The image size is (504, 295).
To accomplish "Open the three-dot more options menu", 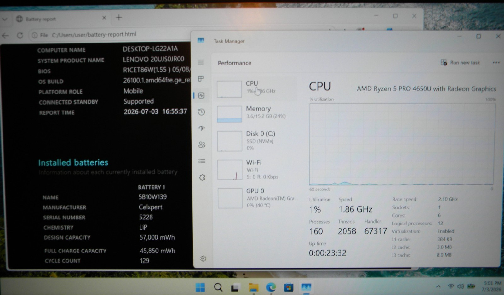I will 496,62.
